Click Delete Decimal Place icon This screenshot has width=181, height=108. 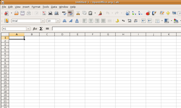(x=136, y=21)
